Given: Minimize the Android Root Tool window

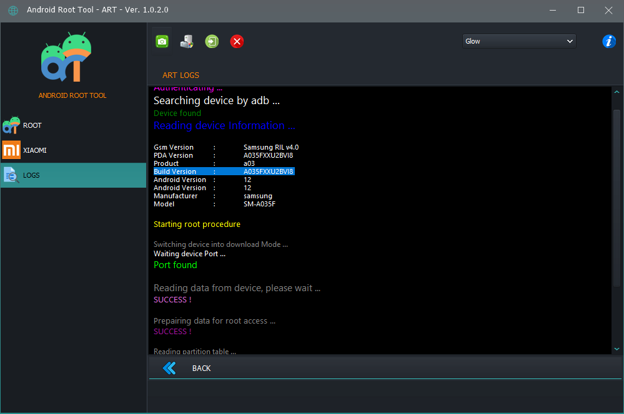Looking at the screenshot, I should (x=553, y=11).
